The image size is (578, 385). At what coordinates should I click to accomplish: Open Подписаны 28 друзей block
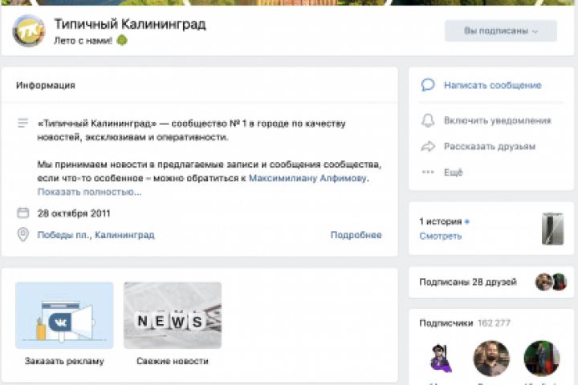click(x=491, y=282)
